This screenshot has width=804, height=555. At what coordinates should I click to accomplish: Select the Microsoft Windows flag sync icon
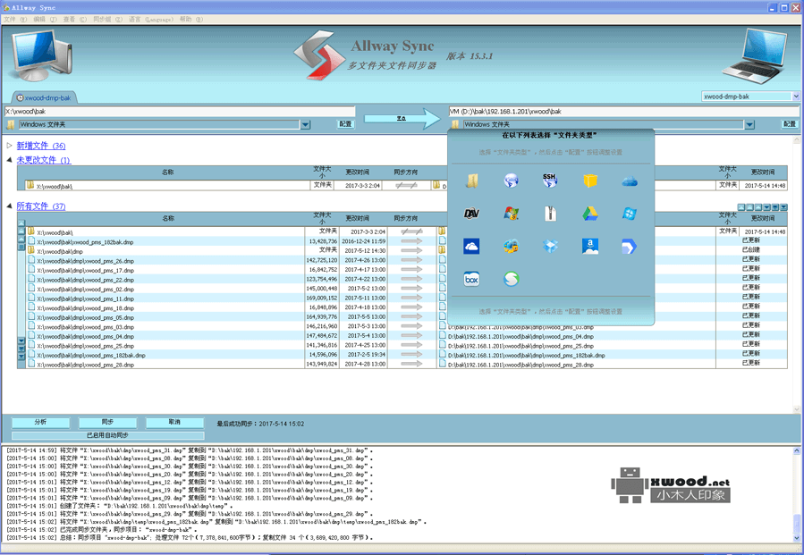tap(511, 214)
